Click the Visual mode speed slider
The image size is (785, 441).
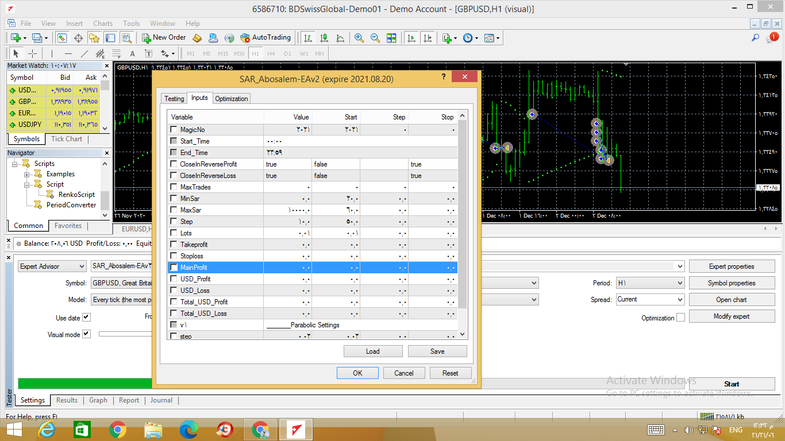125,334
